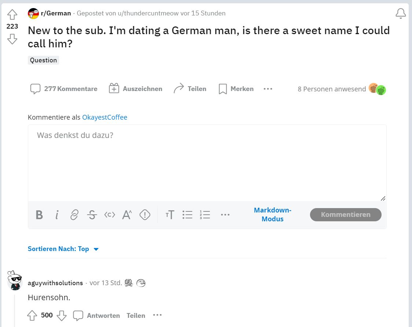
Task: Click Antworten on the Hurensohn comment
Action: pos(97,315)
